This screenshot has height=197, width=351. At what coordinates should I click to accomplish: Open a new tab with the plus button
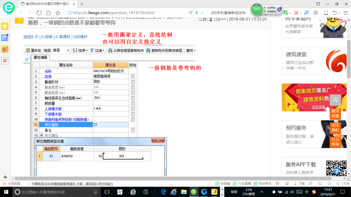[x=82, y=4]
